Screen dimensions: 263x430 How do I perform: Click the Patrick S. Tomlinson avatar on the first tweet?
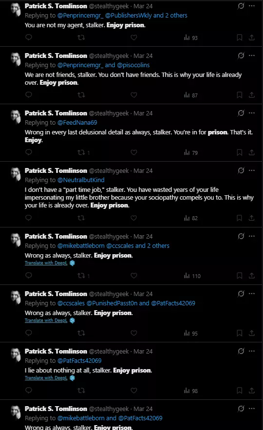[x=16, y=10]
